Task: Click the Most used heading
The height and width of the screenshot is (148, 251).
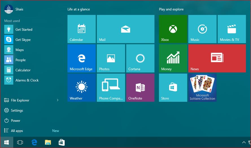Action: 12,21
